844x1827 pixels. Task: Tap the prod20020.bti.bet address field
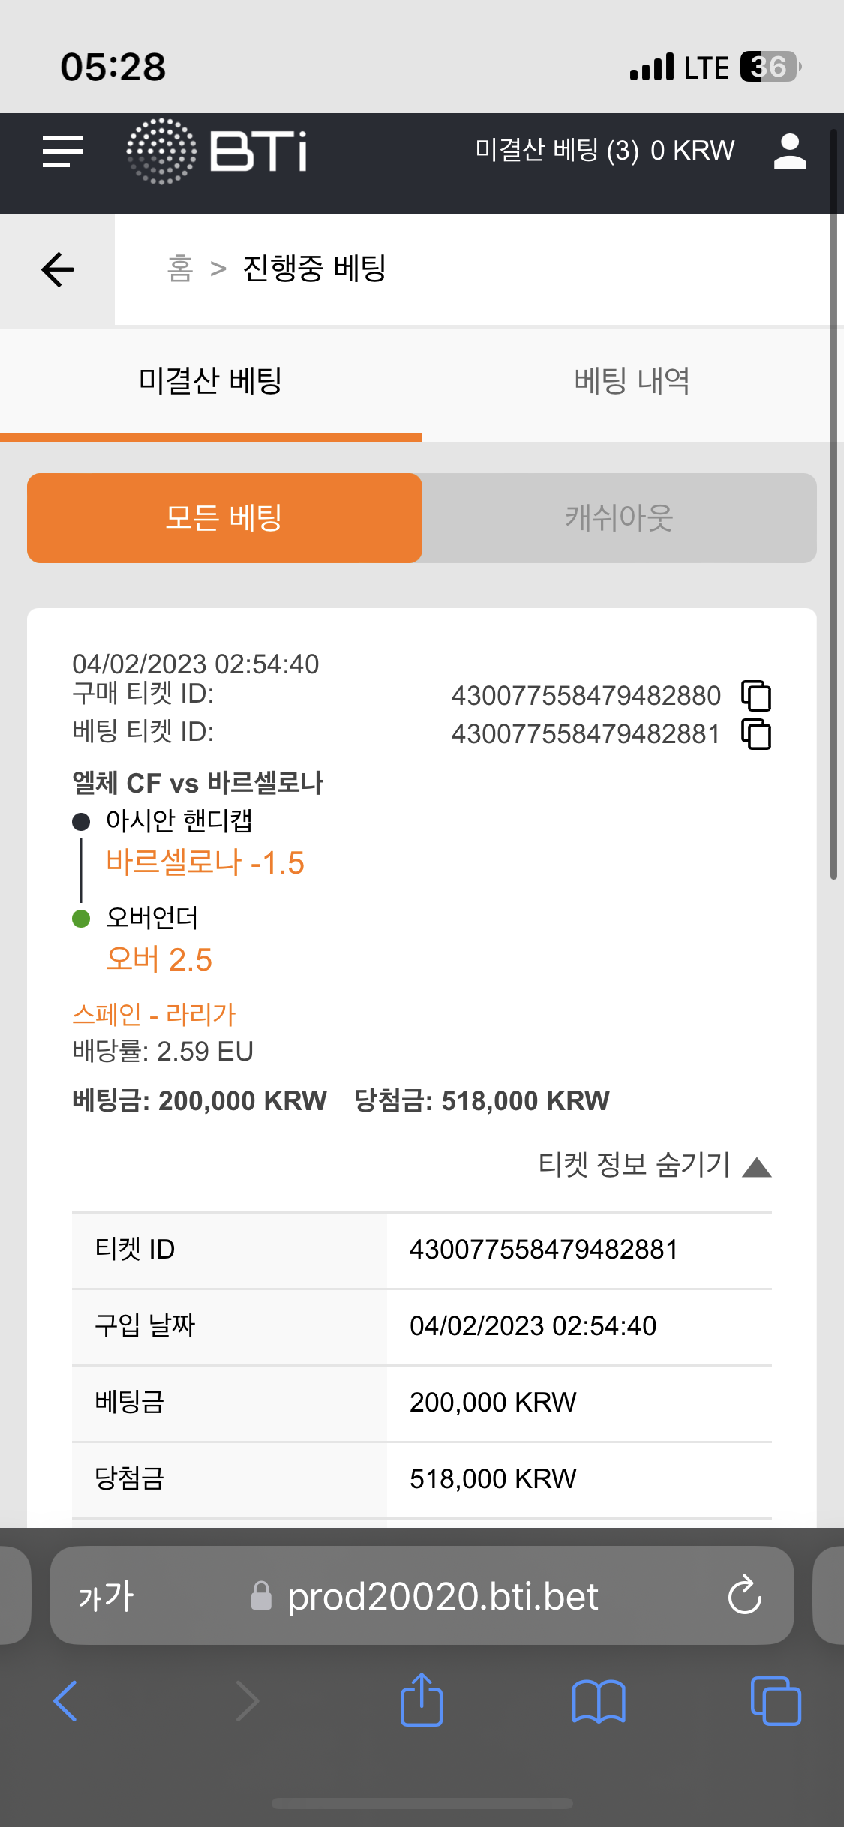pyautogui.click(x=422, y=1595)
